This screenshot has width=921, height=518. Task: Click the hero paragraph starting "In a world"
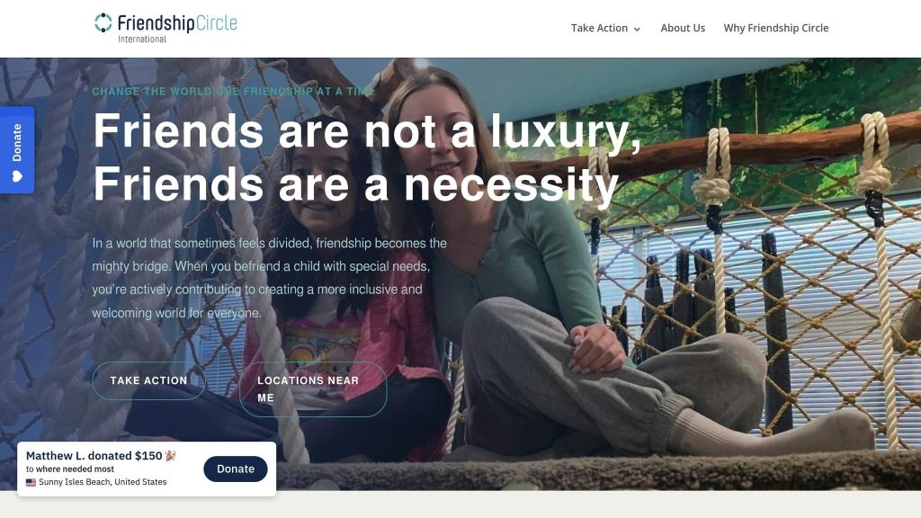point(270,278)
